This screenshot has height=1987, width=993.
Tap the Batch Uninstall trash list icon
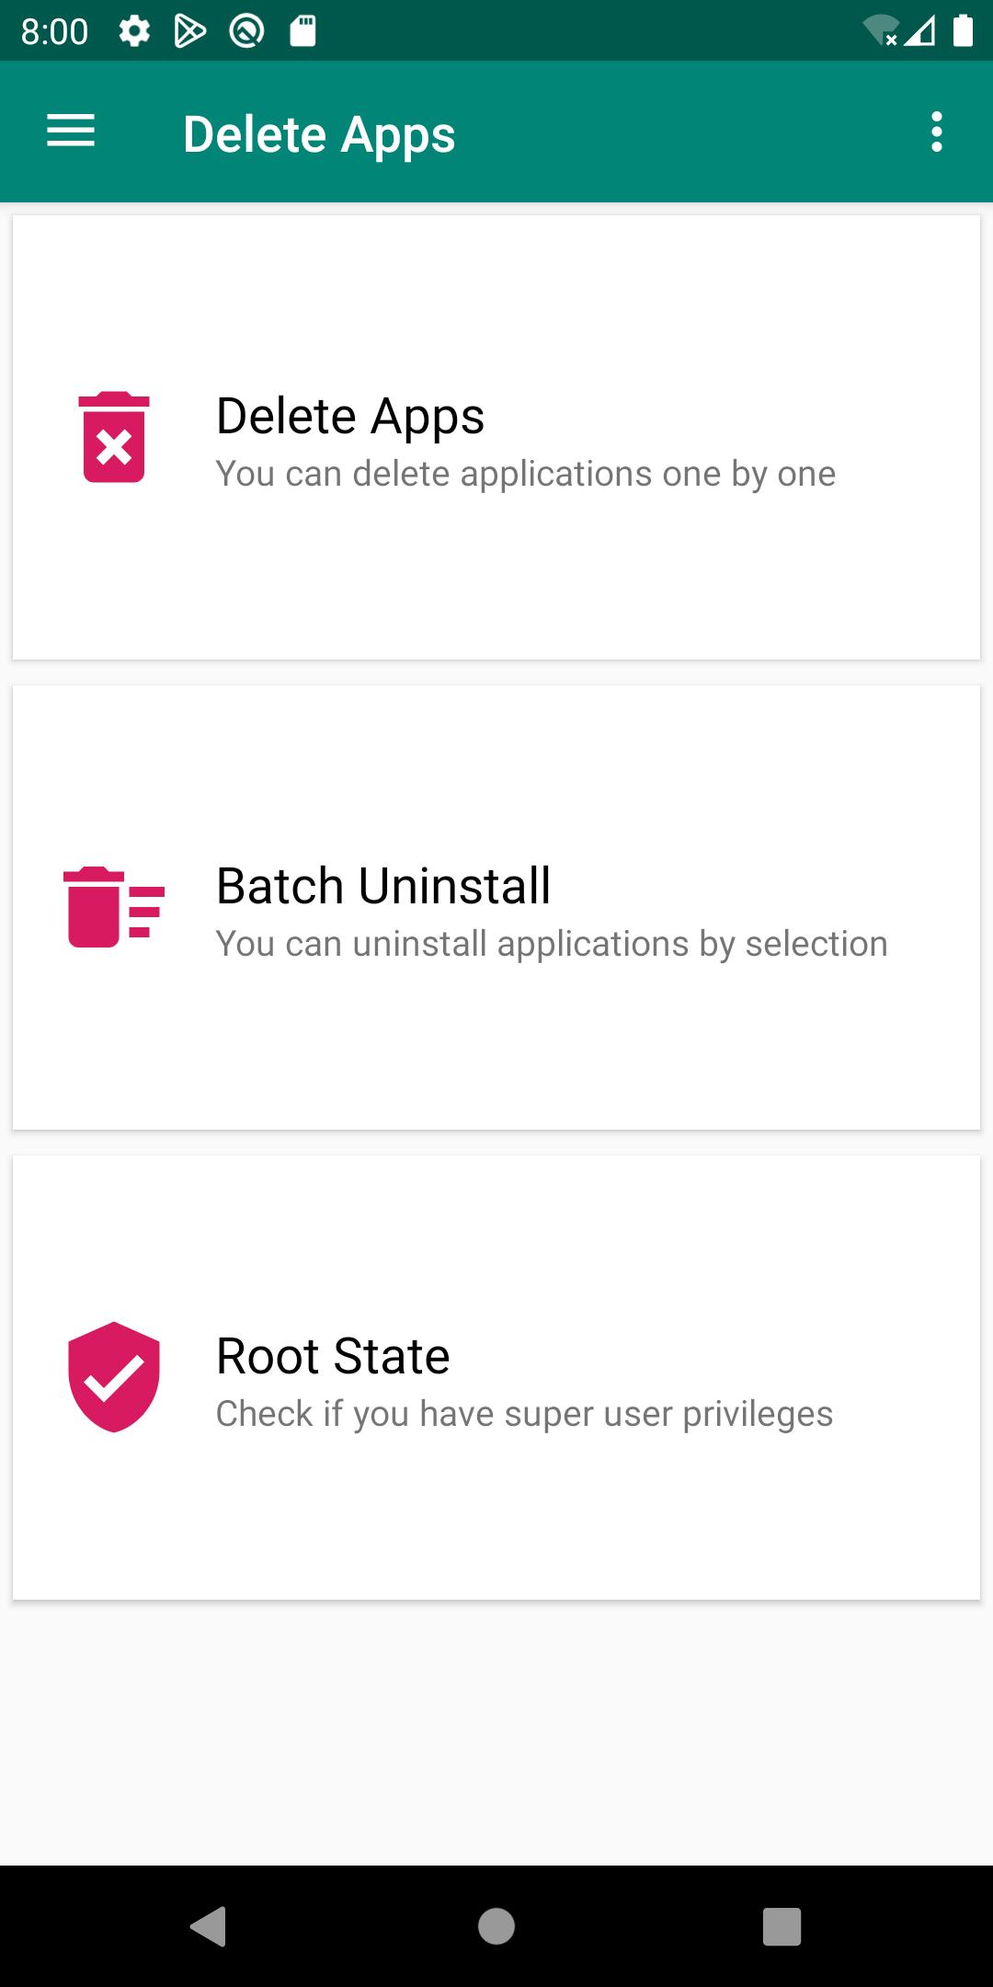point(114,907)
